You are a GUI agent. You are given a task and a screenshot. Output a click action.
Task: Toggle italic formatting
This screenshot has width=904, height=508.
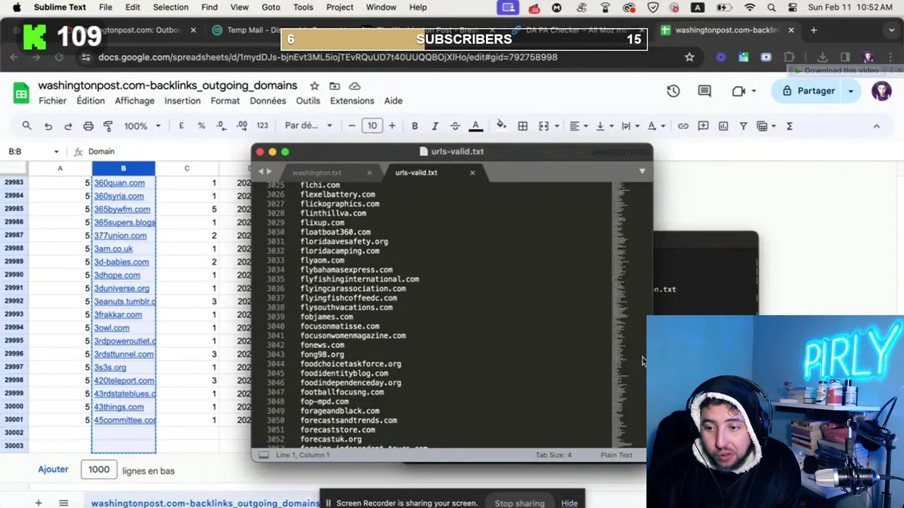434,126
